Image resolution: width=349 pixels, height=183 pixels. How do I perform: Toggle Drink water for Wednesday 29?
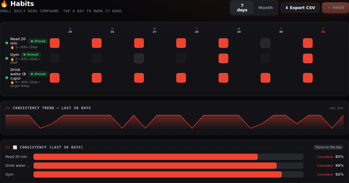click(223, 78)
